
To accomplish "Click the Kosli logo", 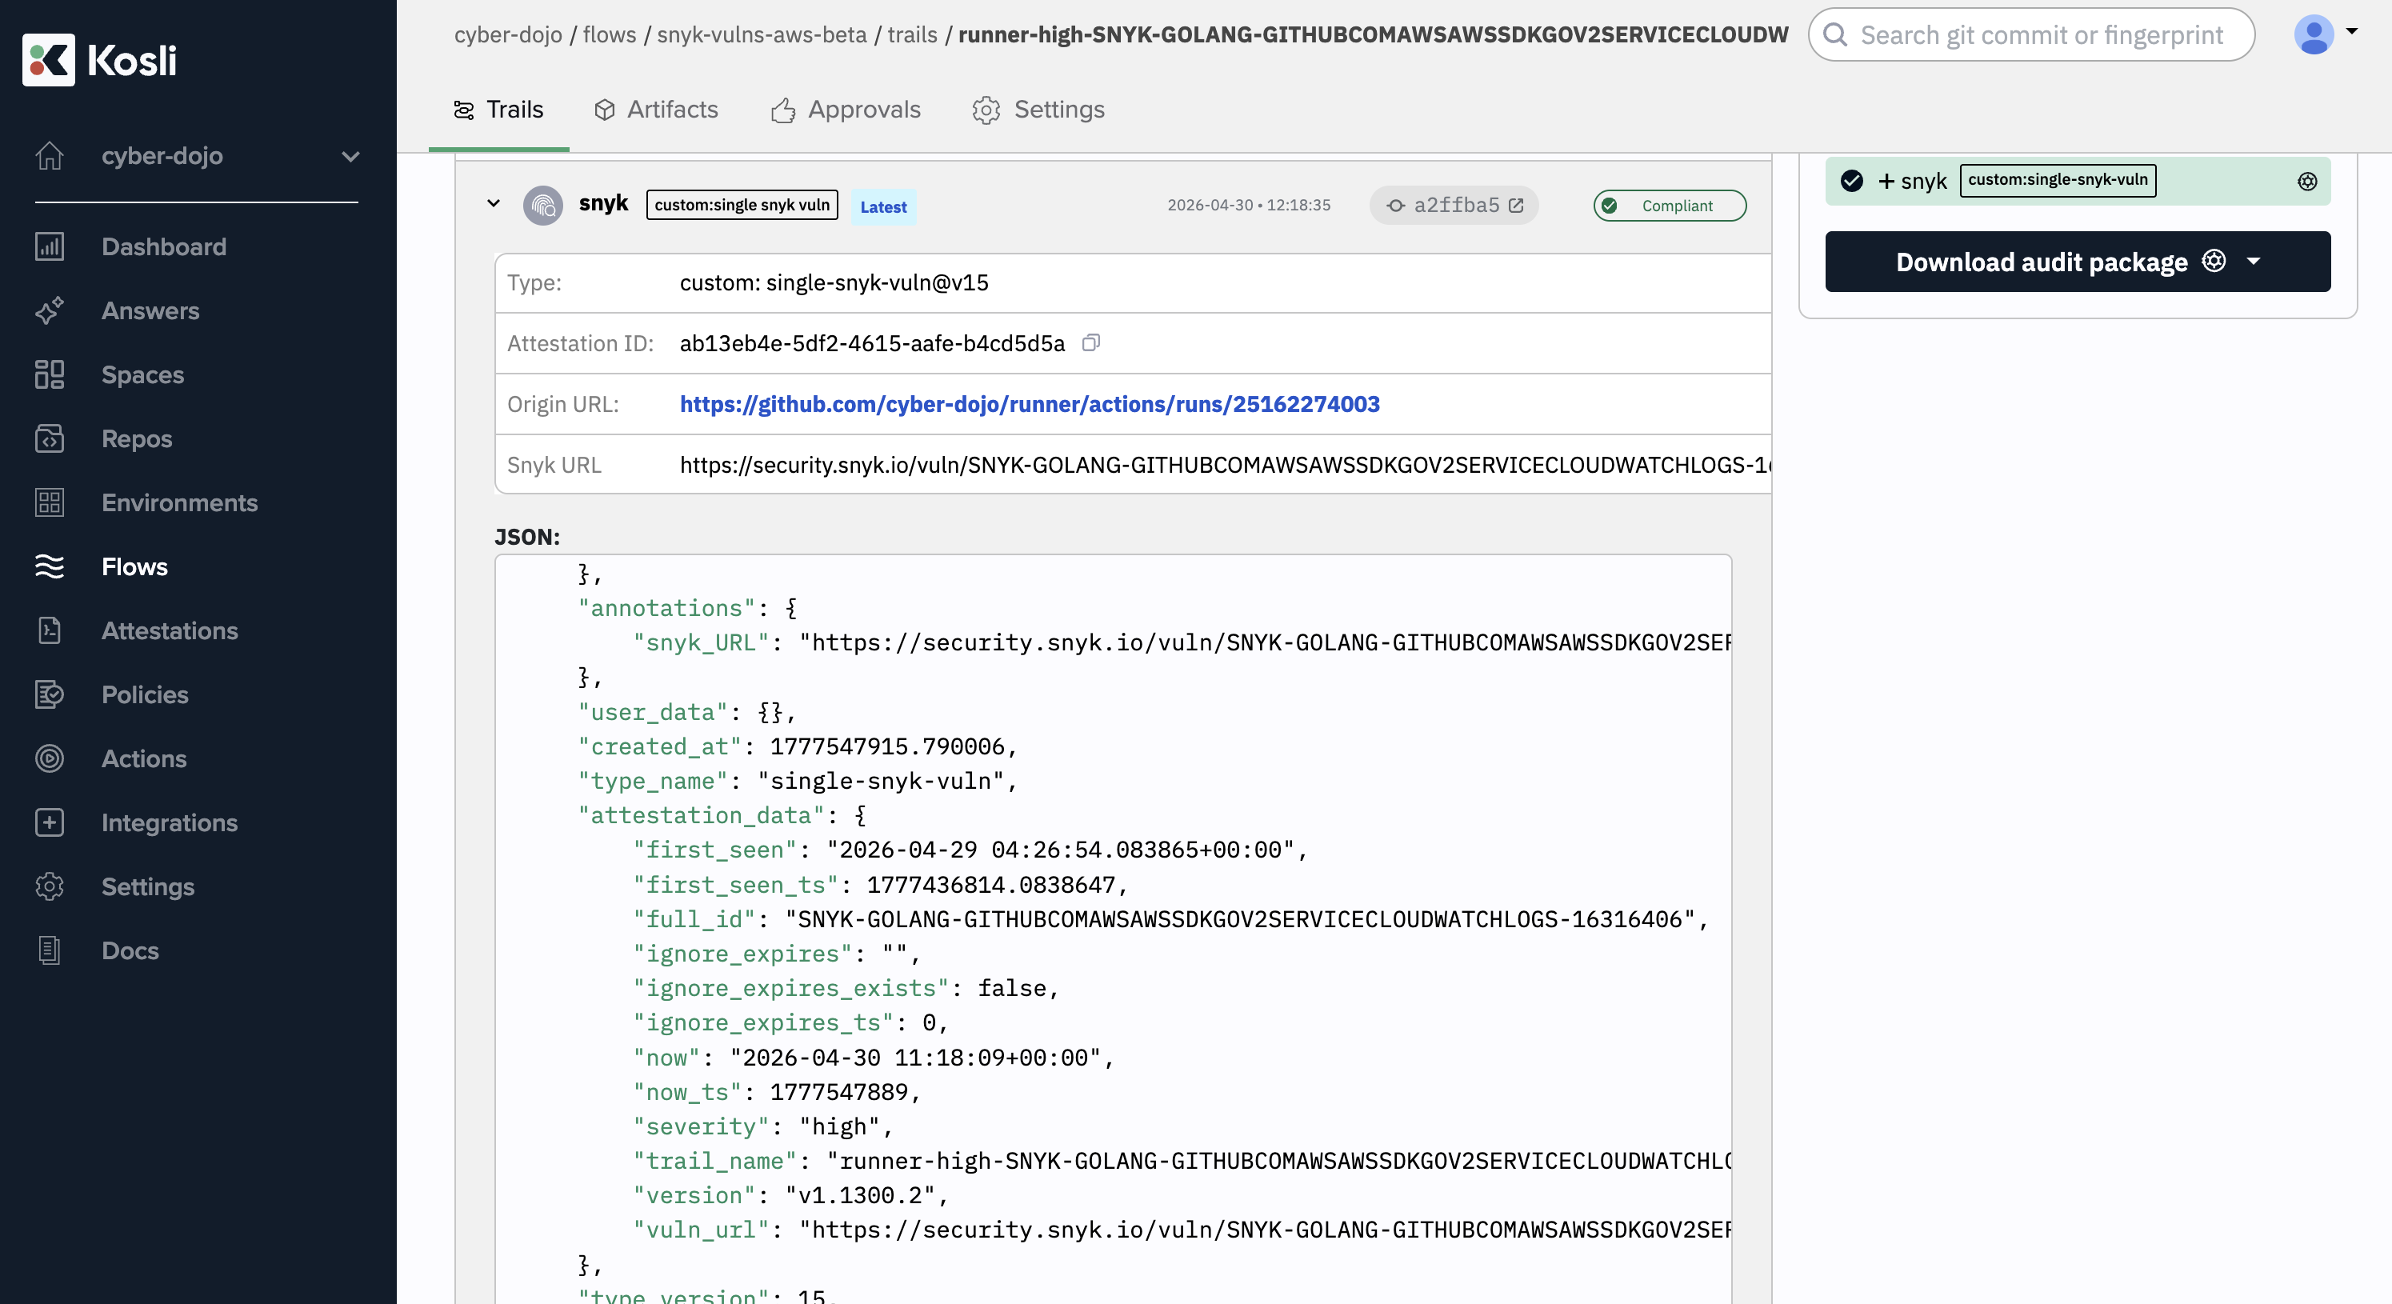I will click(x=99, y=60).
